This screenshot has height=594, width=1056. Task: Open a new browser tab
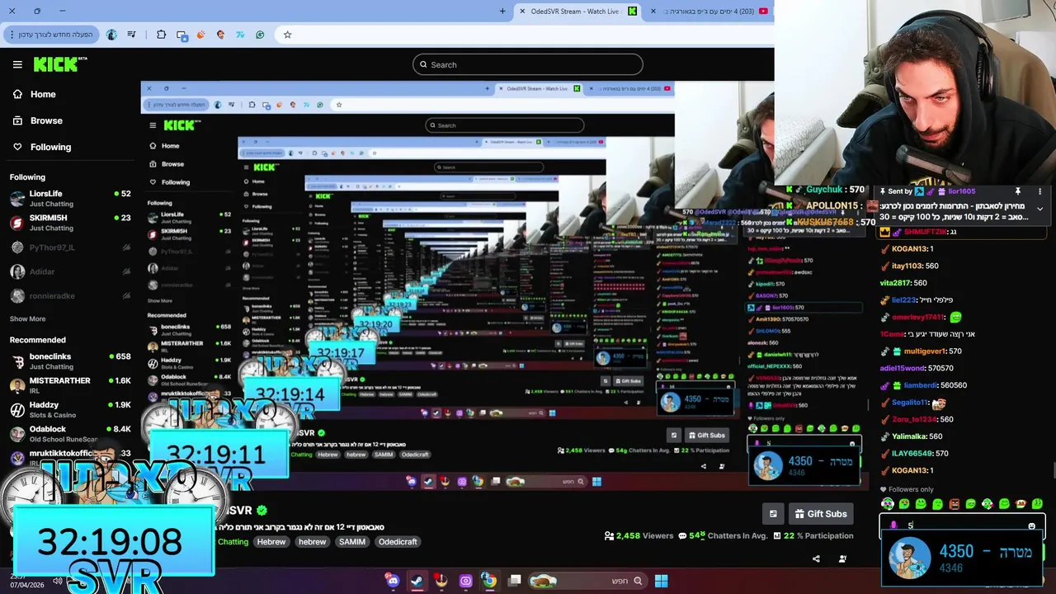[502, 11]
